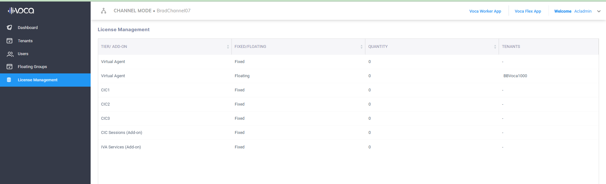Sort by the Quantity column arrows
This screenshot has width=606, height=184.
pos(495,47)
